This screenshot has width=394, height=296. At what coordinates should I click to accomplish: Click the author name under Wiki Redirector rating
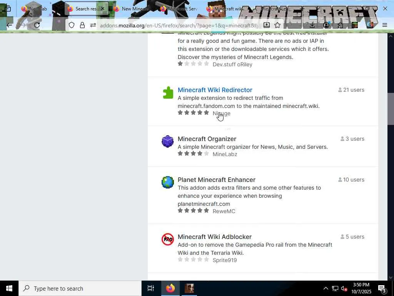tap(221, 114)
